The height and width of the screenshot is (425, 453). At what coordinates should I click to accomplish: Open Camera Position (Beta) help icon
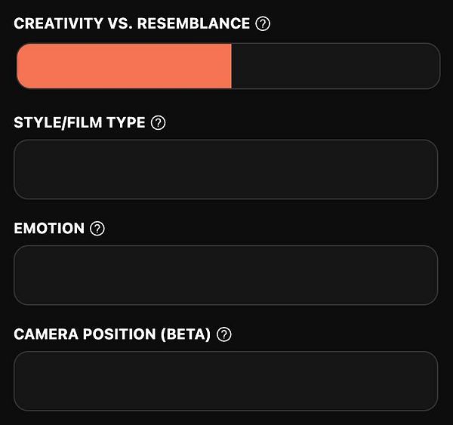coord(223,334)
